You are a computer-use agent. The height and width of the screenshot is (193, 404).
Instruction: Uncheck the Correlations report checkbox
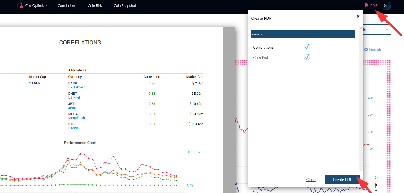(307, 47)
